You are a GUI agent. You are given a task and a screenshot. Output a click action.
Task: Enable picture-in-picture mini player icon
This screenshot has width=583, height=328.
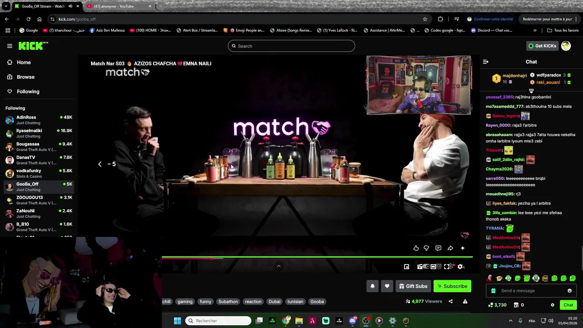tap(407, 266)
